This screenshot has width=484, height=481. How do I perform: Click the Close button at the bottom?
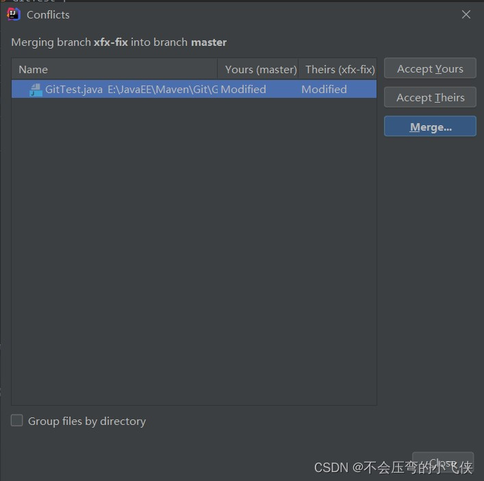443,462
